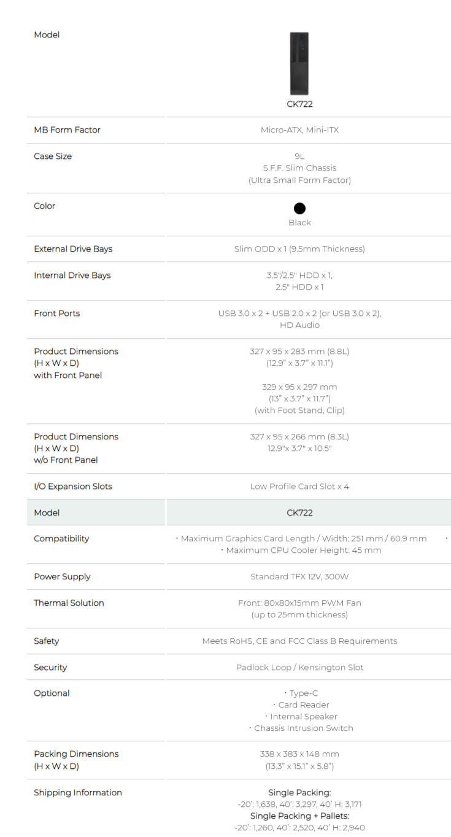
Task: Select the MB Form Factor row label
Action: click(67, 130)
